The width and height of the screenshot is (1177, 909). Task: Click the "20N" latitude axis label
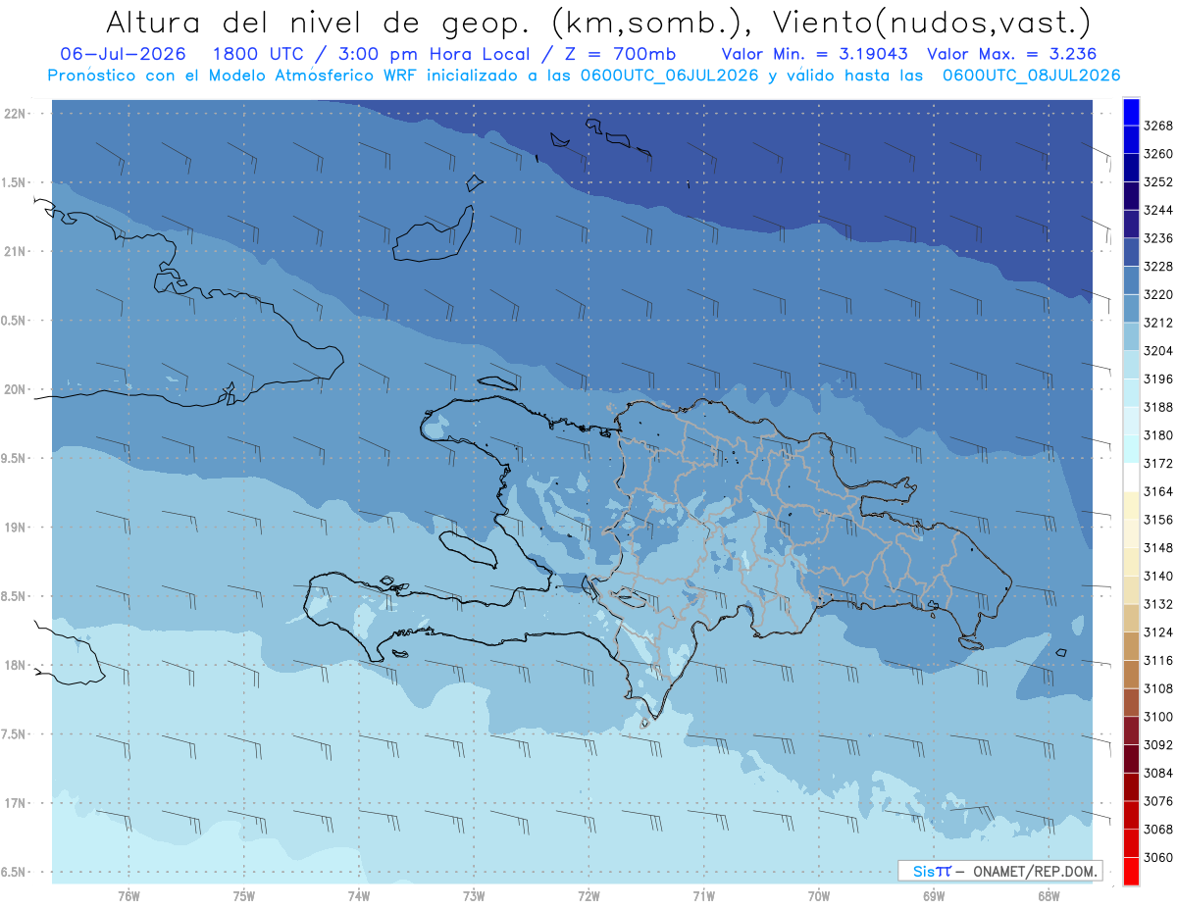(x=15, y=389)
